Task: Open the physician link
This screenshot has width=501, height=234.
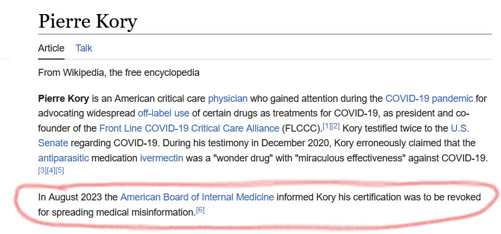Action: (x=228, y=99)
